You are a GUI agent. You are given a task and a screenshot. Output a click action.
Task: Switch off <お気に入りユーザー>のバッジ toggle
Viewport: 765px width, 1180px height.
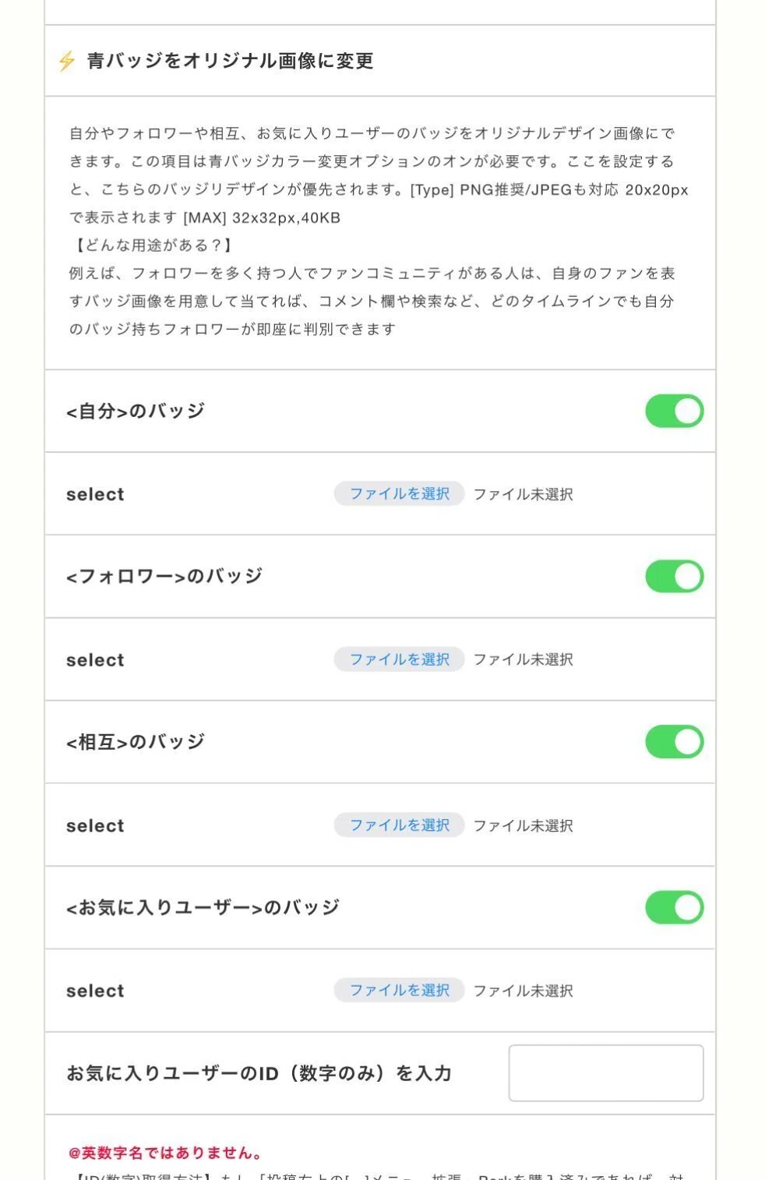pyautogui.click(x=674, y=907)
